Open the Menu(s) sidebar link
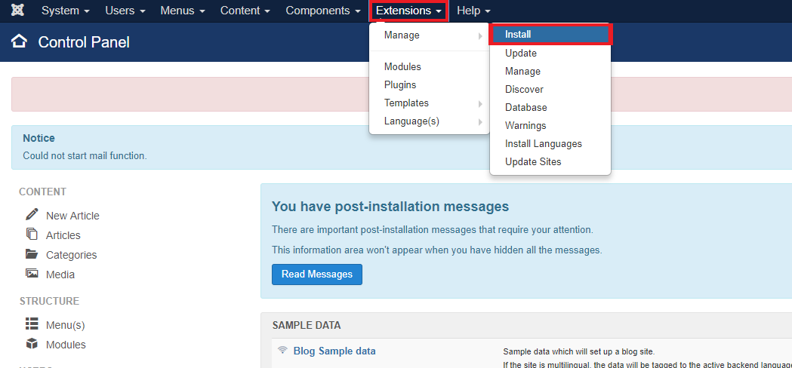Screen dimensions: 792x368 pyautogui.click(x=65, y=325)
